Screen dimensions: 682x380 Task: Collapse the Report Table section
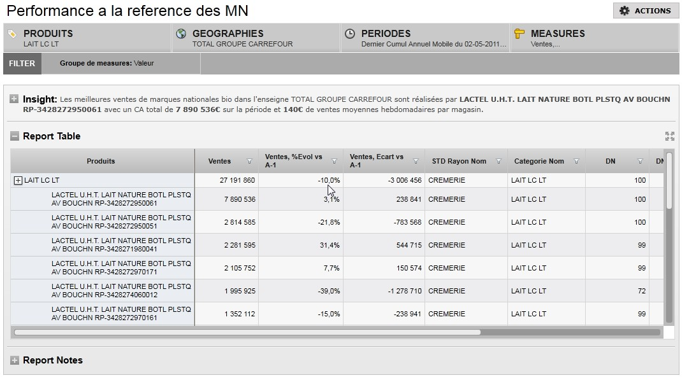click(15, 136)
